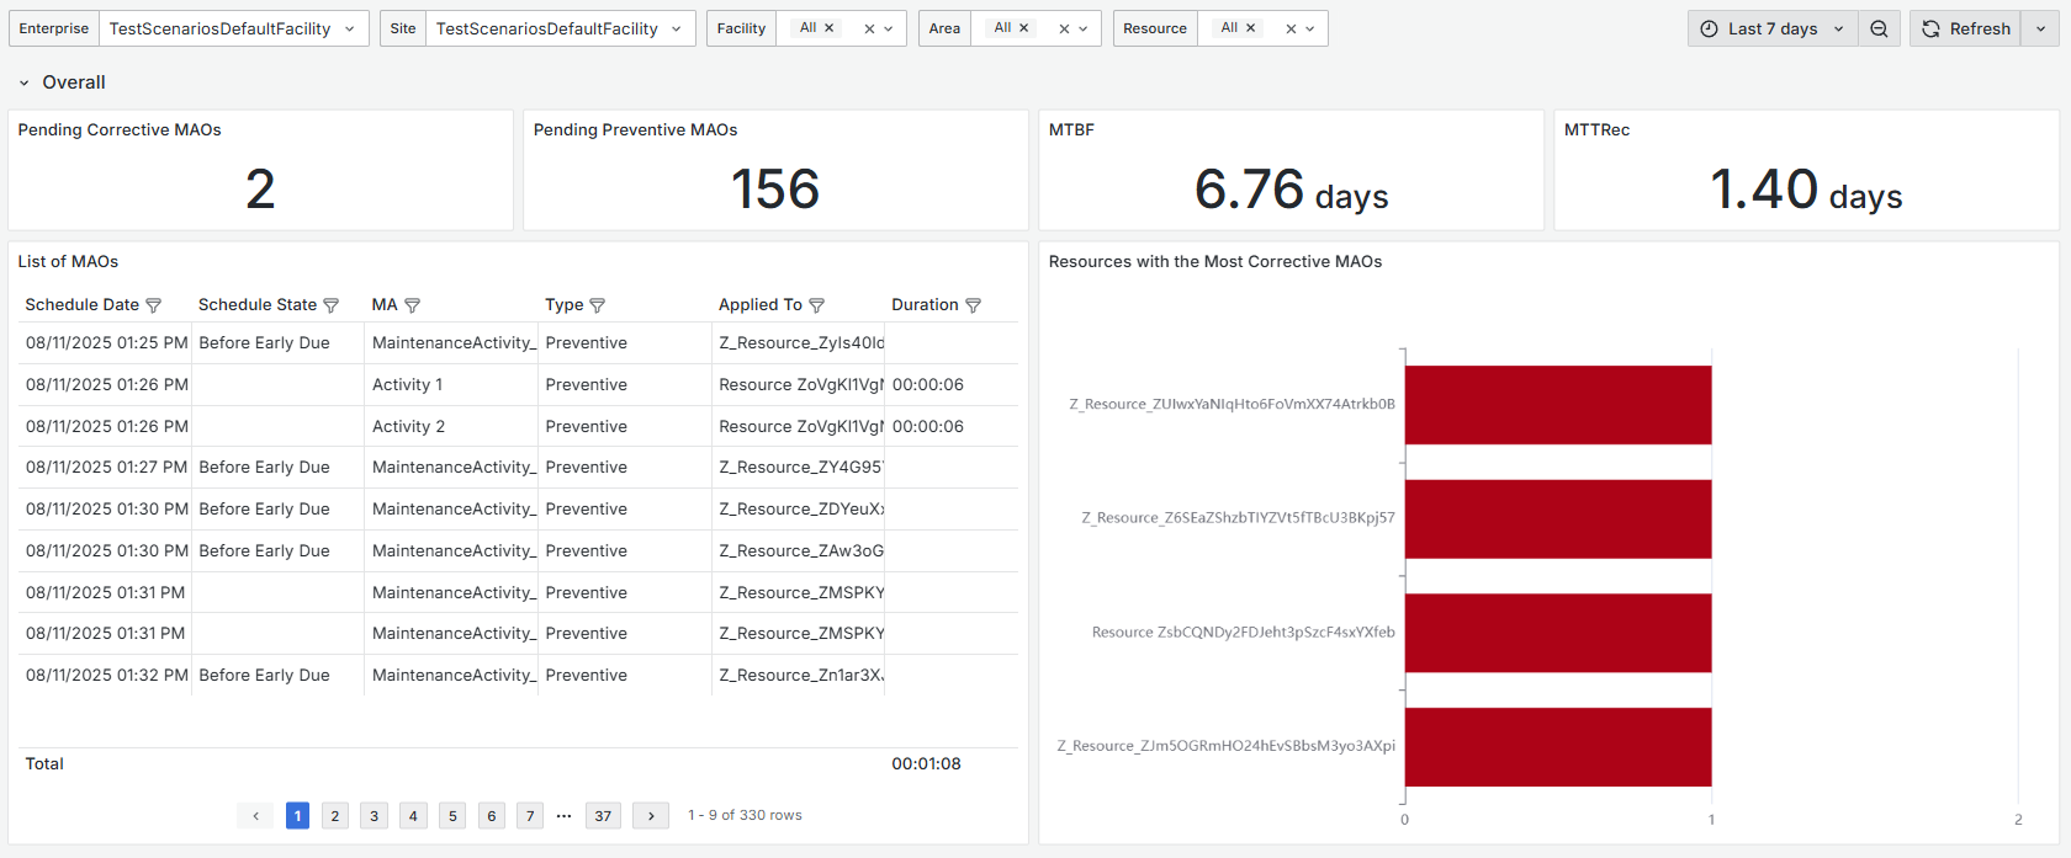Remove the All tag in Area filter
This screenshot has width=2071, height=858.
[x=1023, y=28]
